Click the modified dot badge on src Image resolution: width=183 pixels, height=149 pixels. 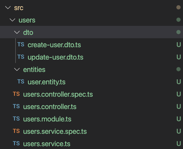pos(178,7)
